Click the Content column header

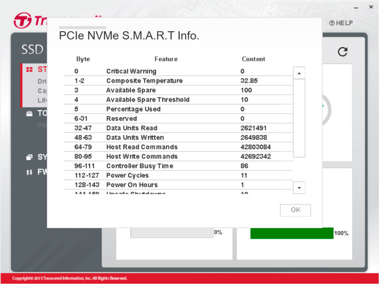point(253,59)
